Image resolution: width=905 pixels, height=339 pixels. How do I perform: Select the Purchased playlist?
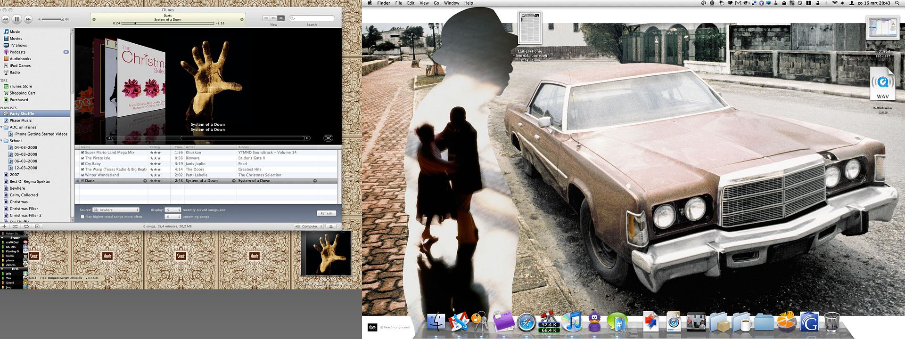19,100
